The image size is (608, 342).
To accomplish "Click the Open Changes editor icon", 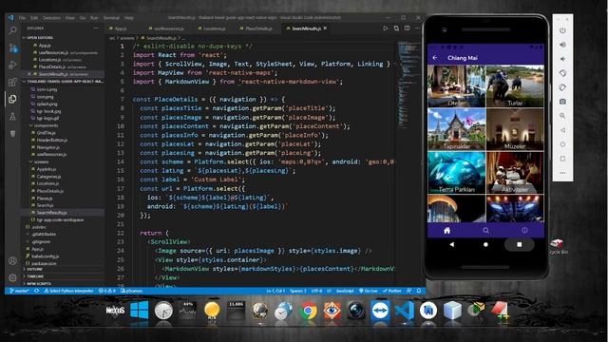I will (396, 28).
